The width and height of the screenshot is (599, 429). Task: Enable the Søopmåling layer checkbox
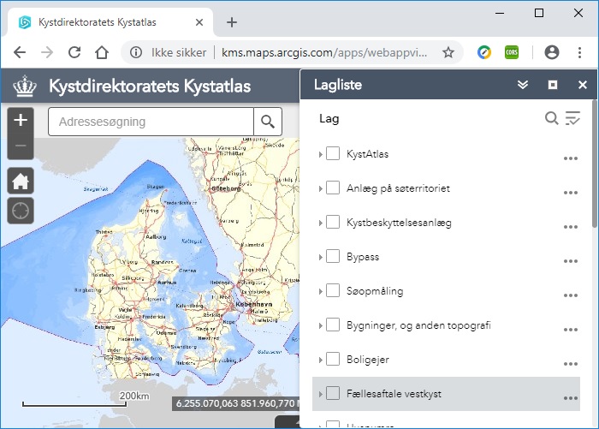tap(333, 290)
